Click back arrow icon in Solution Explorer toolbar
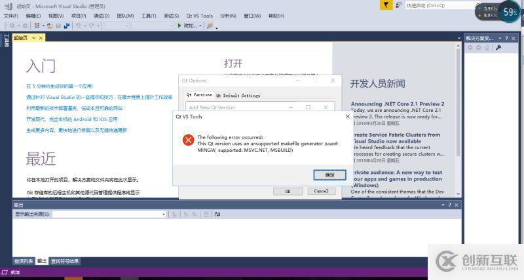This screenshot has width=524, height=280. [x=470, y=48]
